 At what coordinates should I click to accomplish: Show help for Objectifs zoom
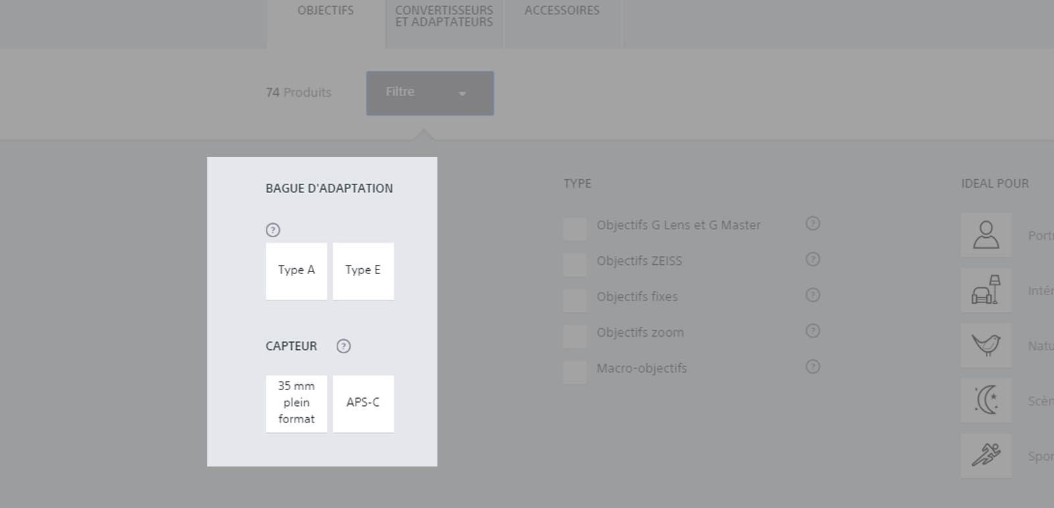[813, 331]
